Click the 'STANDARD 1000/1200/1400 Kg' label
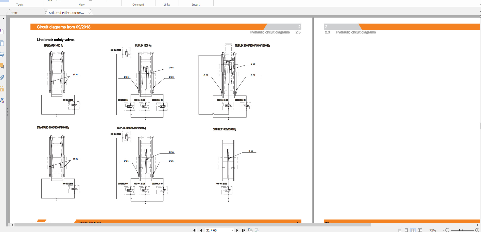This screenshot has width=481, height=232. point(53,127)
